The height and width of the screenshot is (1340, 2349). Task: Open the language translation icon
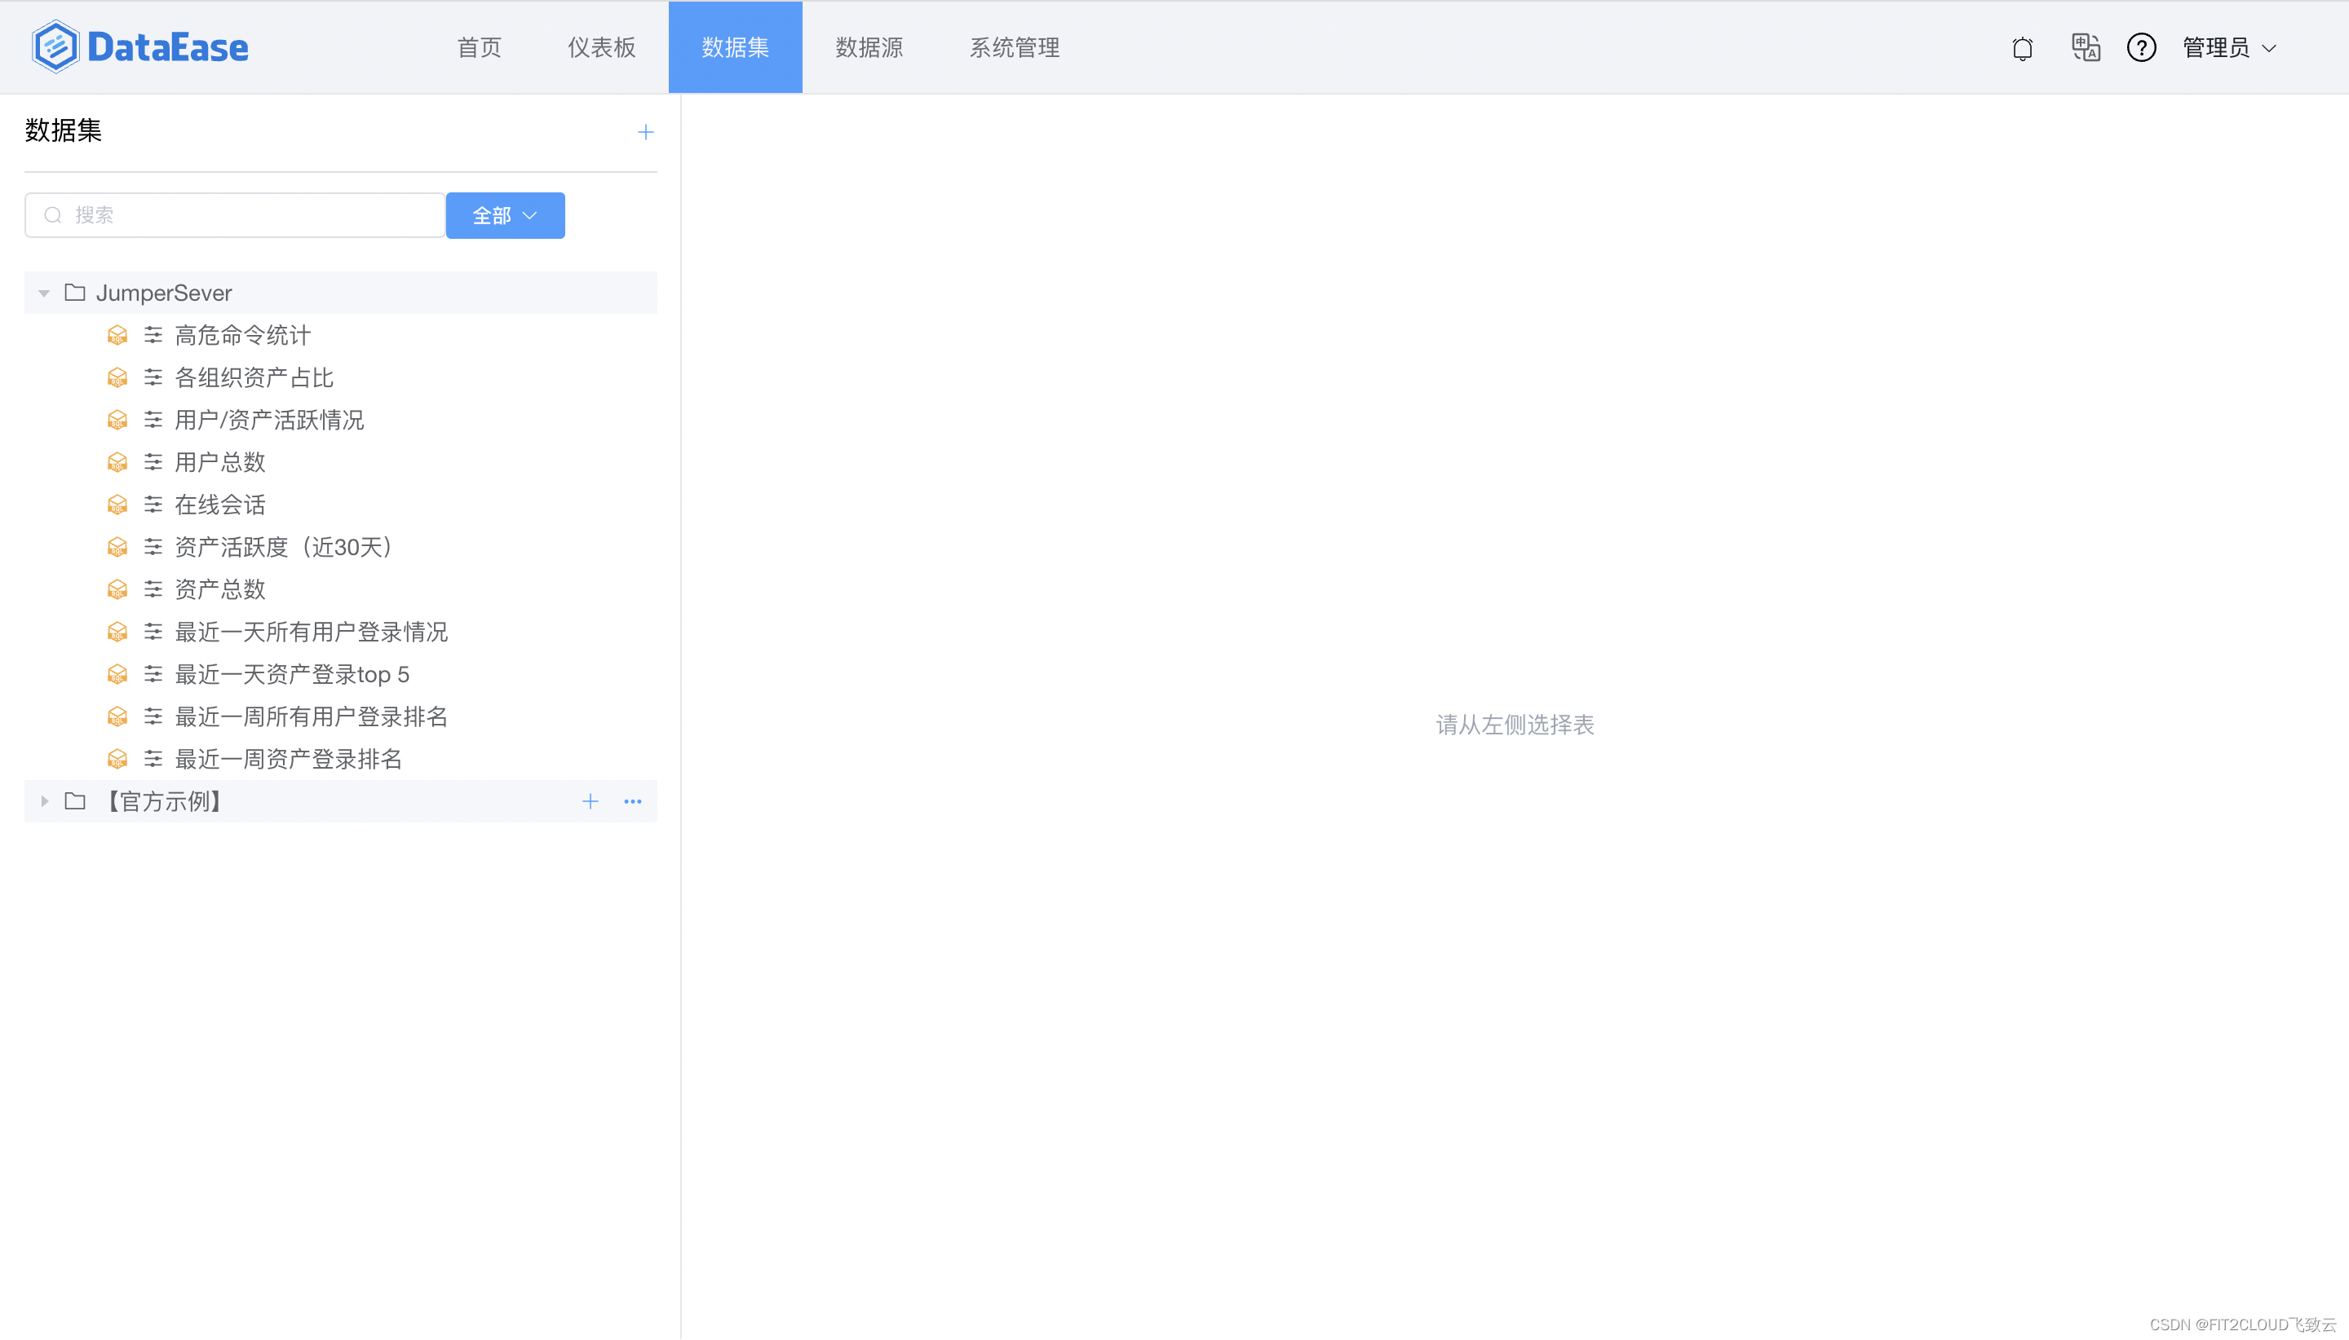click(x=2085, y=47)
